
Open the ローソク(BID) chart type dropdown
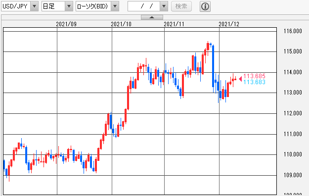(x=97, y=6)
